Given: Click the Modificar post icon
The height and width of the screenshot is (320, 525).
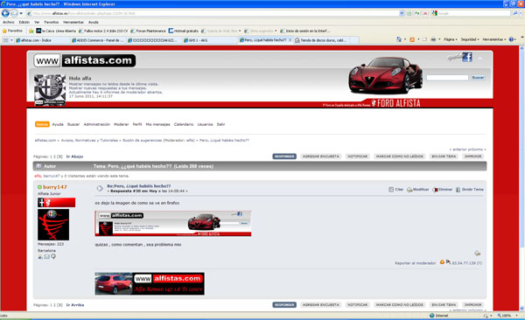Looking at the screenshot, I should point(409,190).
